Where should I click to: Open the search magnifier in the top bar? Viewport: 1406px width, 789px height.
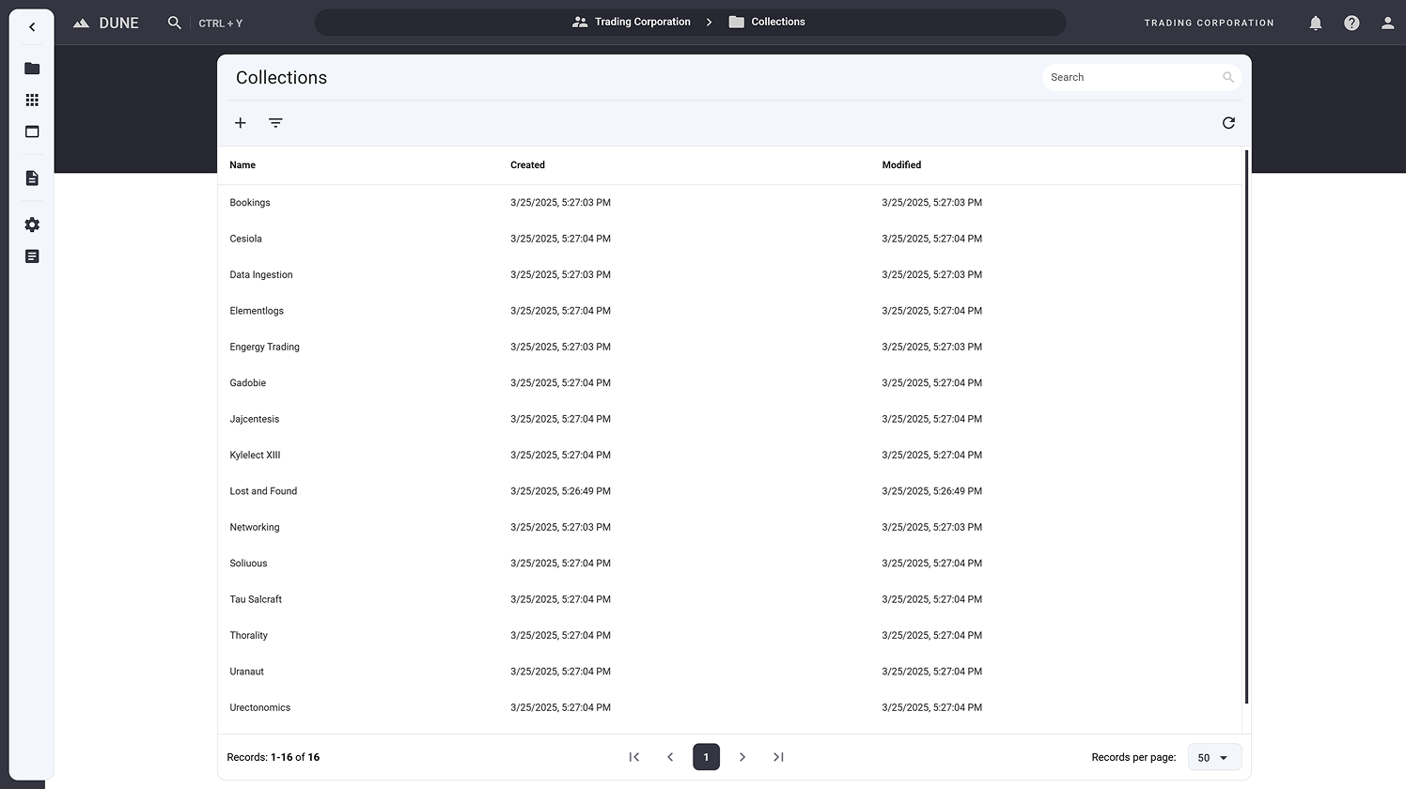pos(175,22)
